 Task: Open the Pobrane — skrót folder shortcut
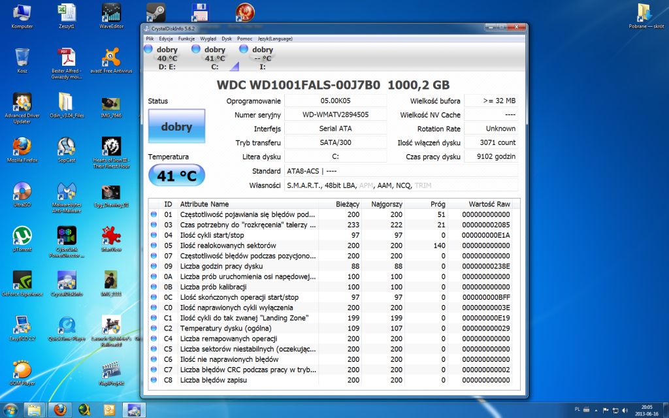pyautogui.click(x=646, y=16)
